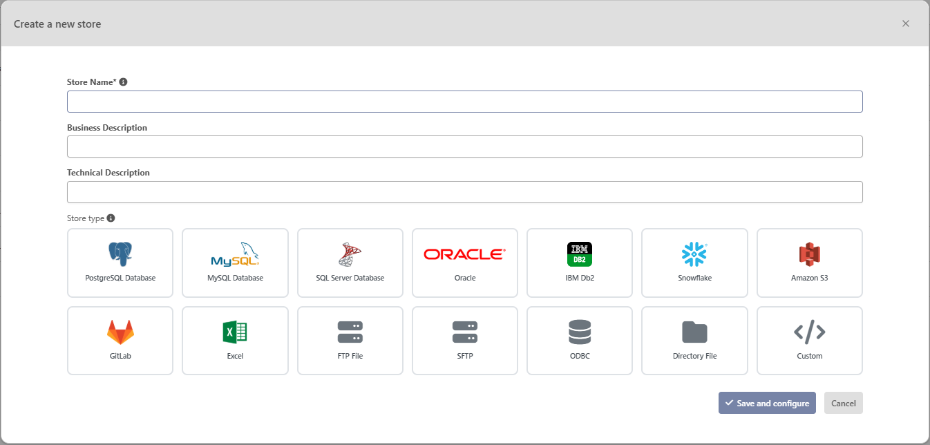Choose the IBM Db2 store type
Viewport: 930px width, 445px height.
point(580,263)
